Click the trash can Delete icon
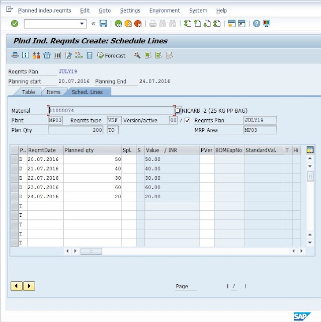This screenshot has width=321, height=322. click(47, 55)
